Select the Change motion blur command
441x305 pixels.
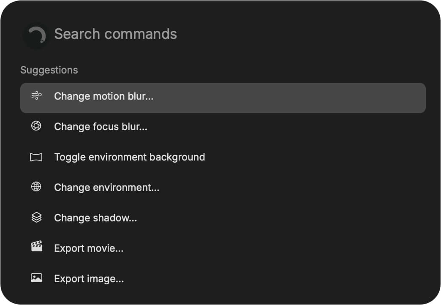pos(223,98)
